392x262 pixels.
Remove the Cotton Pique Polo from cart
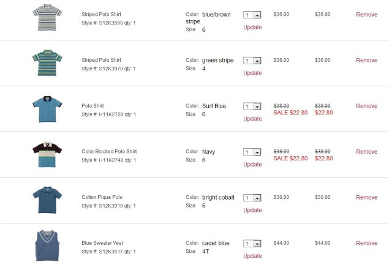click(367, 197)
